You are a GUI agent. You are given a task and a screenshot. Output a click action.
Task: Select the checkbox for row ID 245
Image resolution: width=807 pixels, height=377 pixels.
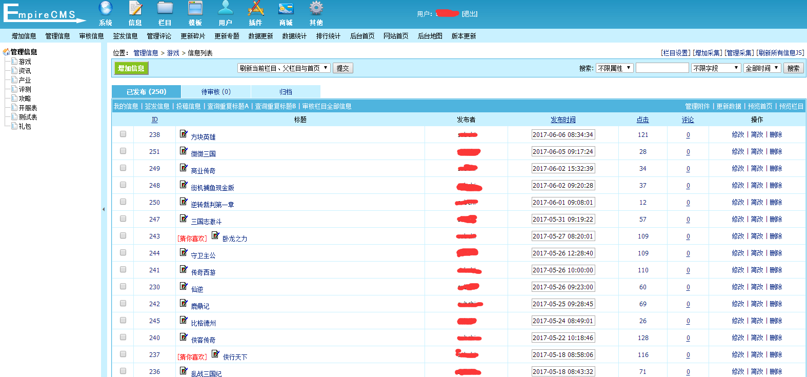tap(123, 320)
